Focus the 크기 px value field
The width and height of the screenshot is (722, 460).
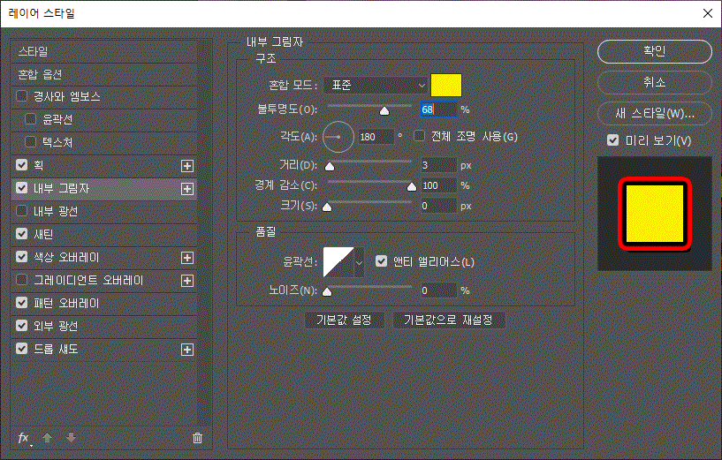[439, 206]
